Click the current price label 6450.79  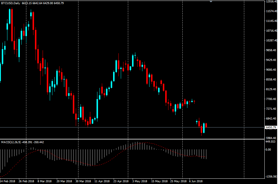tap(271, 127)
